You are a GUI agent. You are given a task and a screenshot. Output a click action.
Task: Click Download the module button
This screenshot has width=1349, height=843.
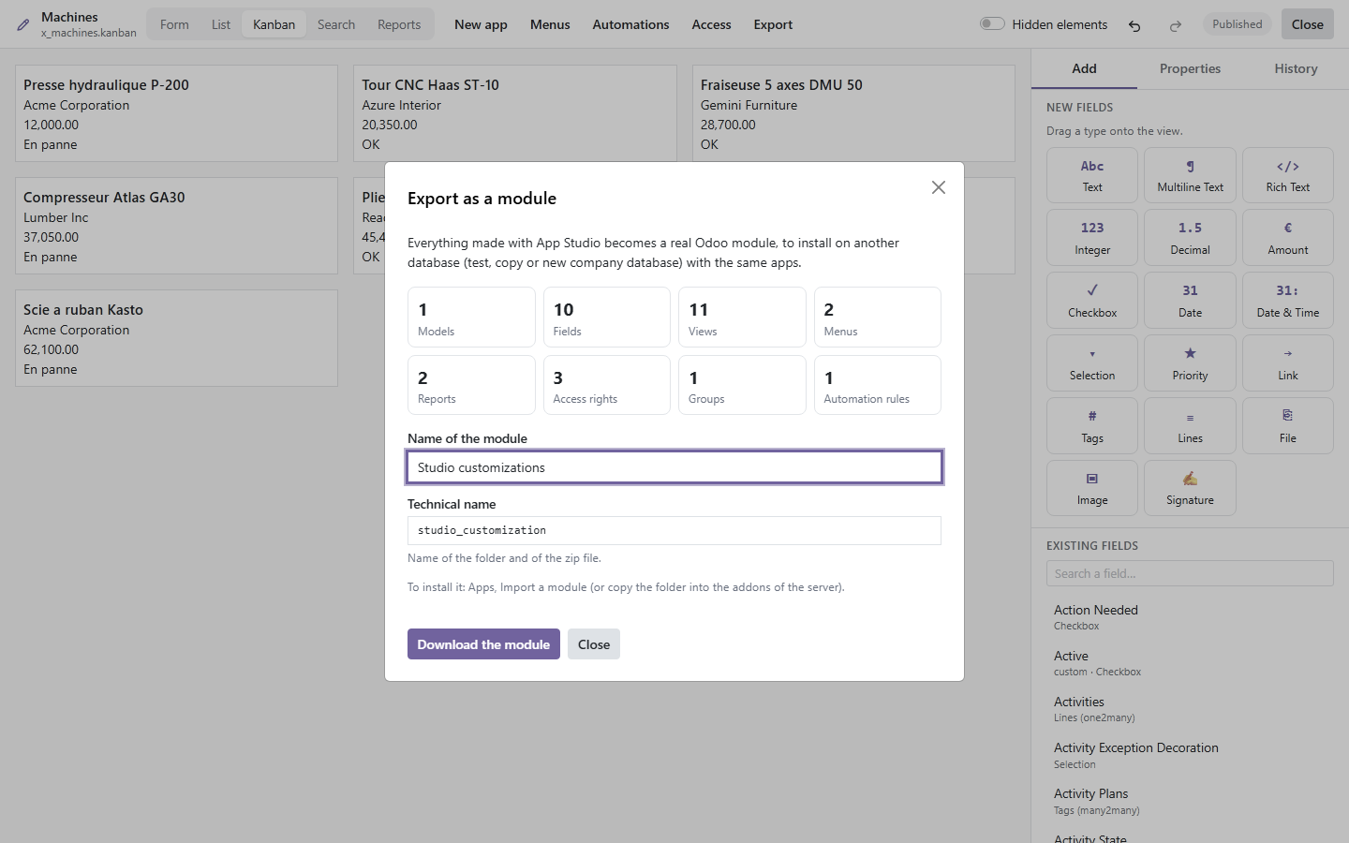click(483, 644)
